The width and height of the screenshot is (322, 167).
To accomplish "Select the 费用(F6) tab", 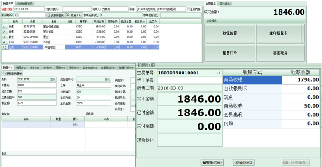I will [74, 68].
